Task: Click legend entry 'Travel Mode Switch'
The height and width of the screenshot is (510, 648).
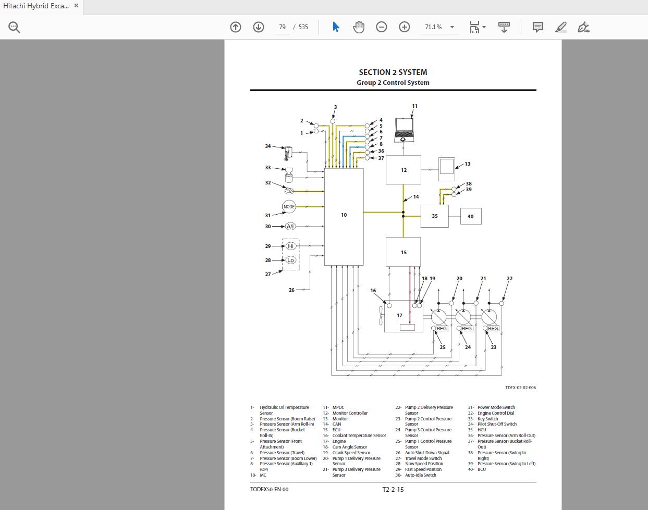Action: point(423,458)
